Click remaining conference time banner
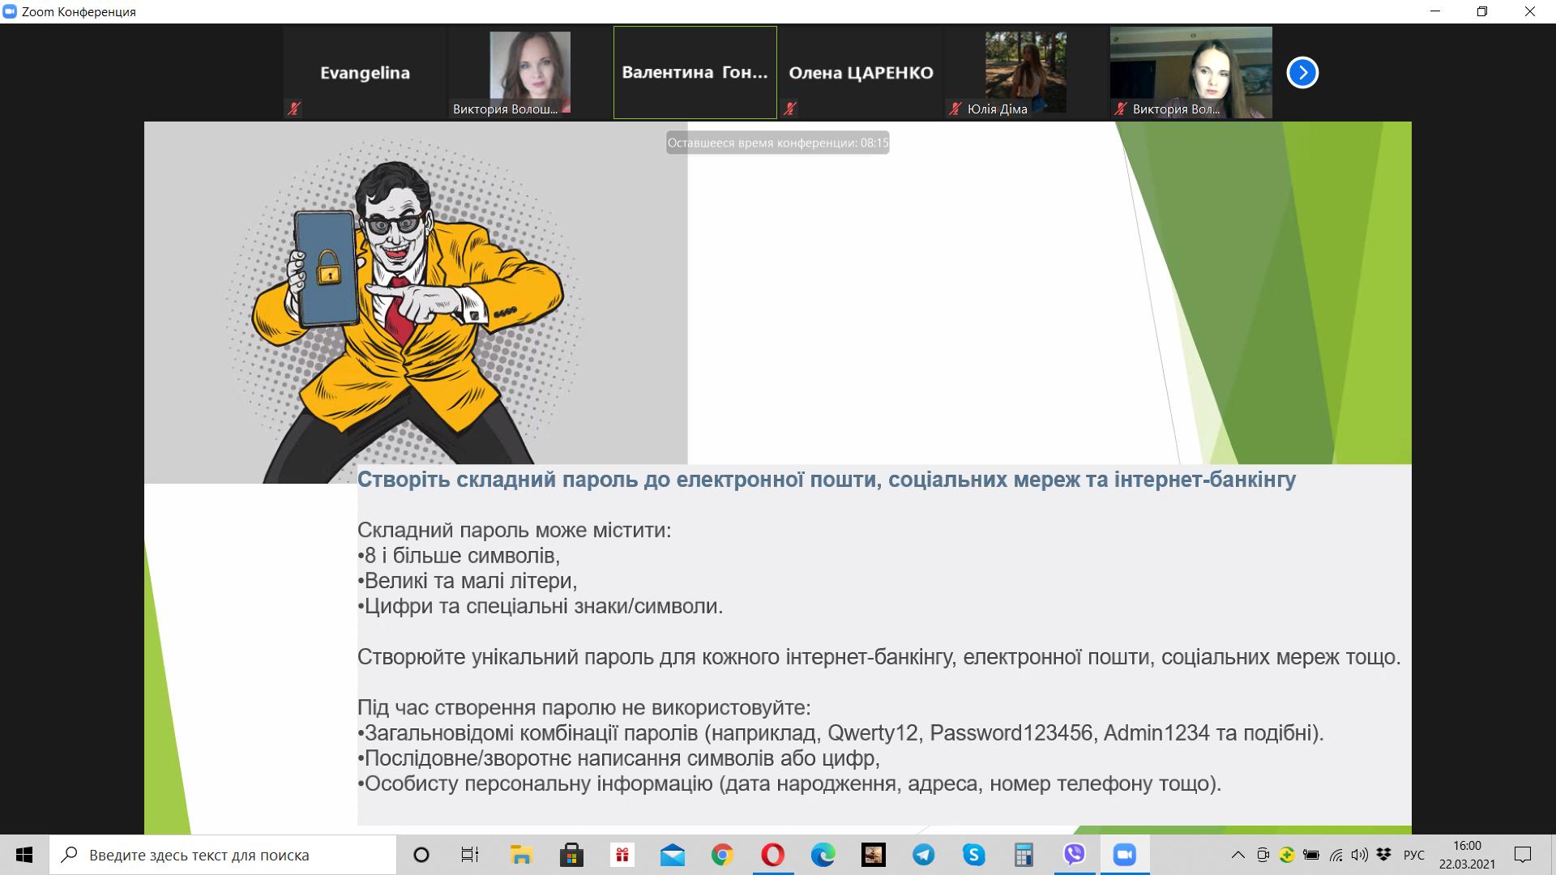The image size is (1556, 875). coord(777,143)
